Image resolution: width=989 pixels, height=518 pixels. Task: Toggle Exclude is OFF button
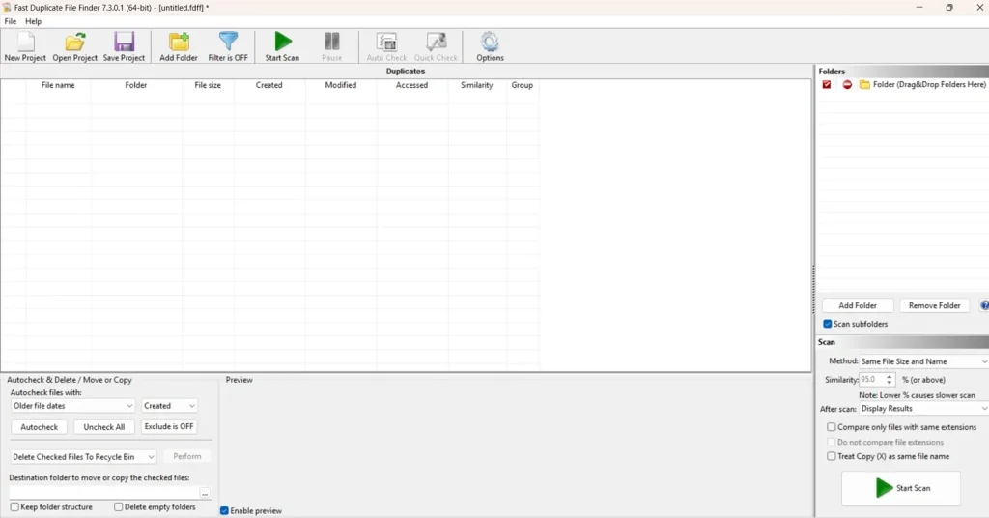pos(169,427)
